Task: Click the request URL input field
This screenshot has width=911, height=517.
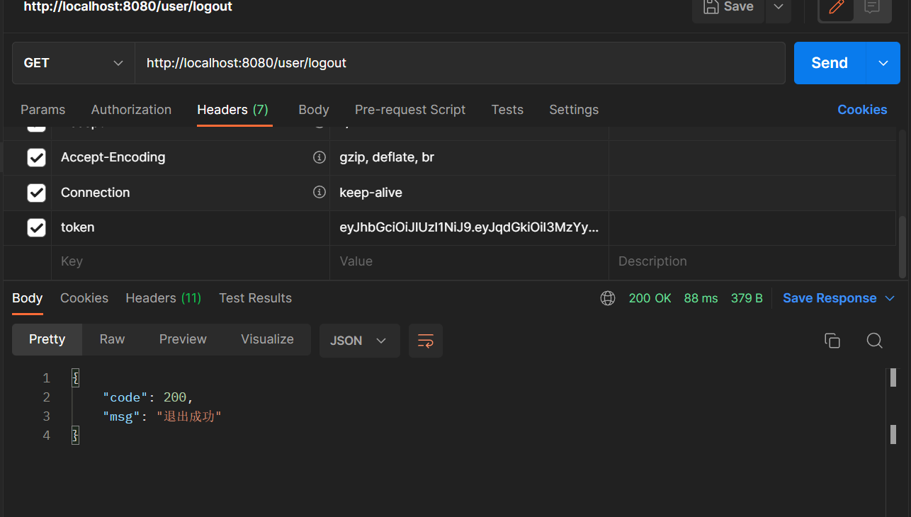Action: (x=460, y=63)
